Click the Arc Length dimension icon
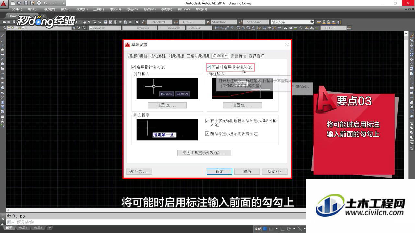The height and width of the screenshot is (233, 415). 227,28
